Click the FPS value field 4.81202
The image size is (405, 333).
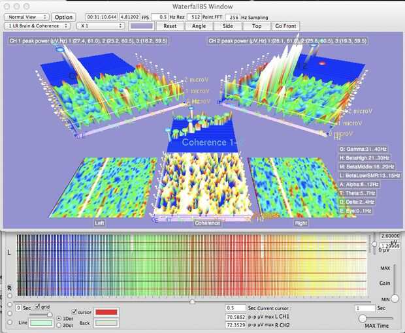(130, 17)
